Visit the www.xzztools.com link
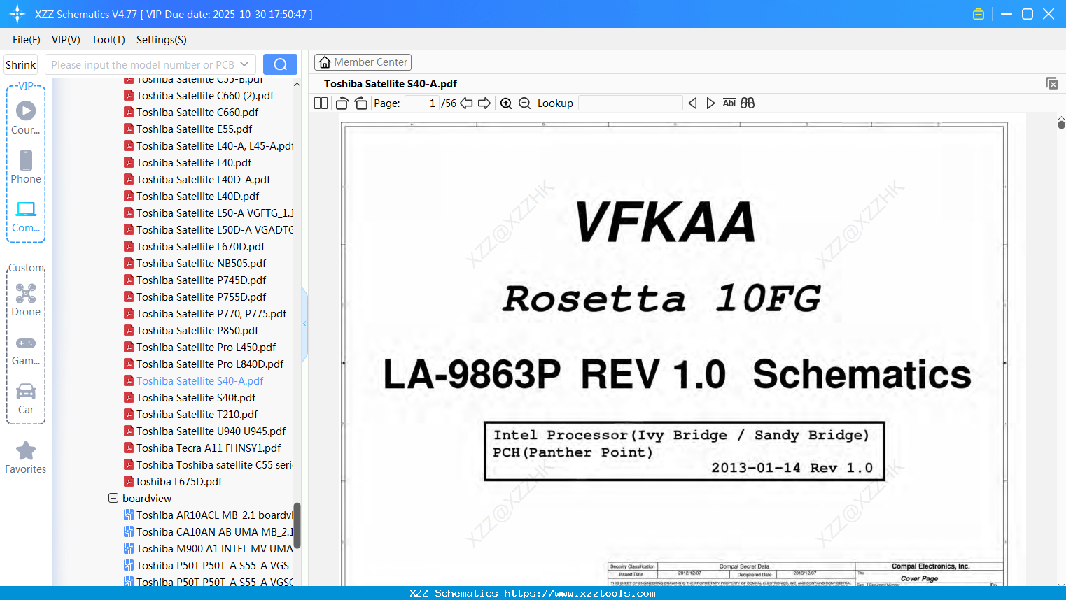 point(580,593)
